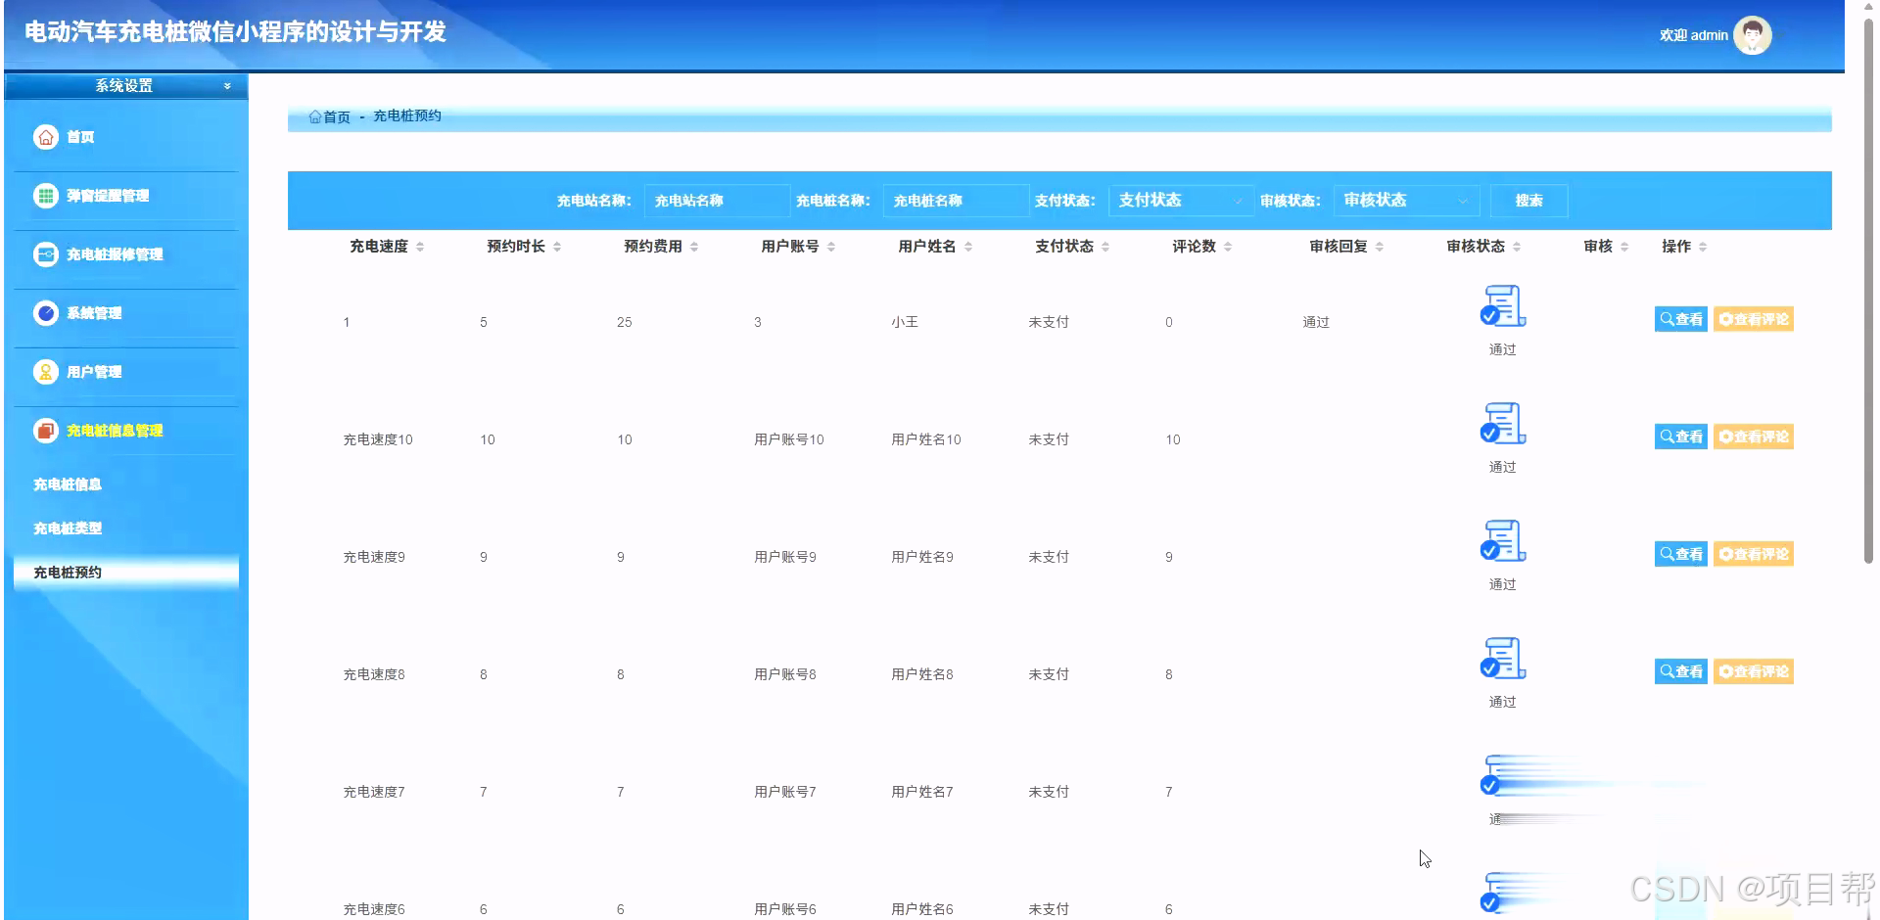Open the 充电桩类型 menu item

click(67, 528)
